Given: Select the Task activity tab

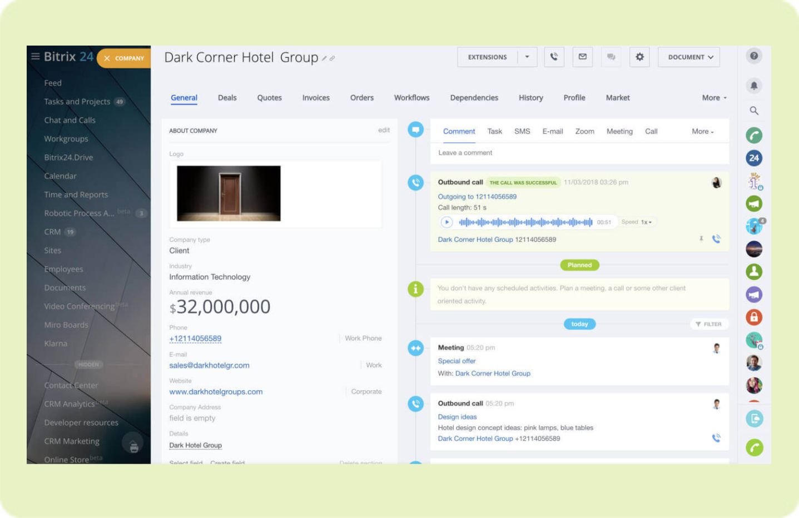Looking at the screenshot, I should pyautogui.click(x=494, y=132).
